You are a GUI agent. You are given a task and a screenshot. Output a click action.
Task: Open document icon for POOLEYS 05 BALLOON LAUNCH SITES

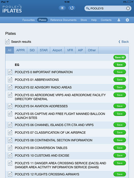pos(10,114)
